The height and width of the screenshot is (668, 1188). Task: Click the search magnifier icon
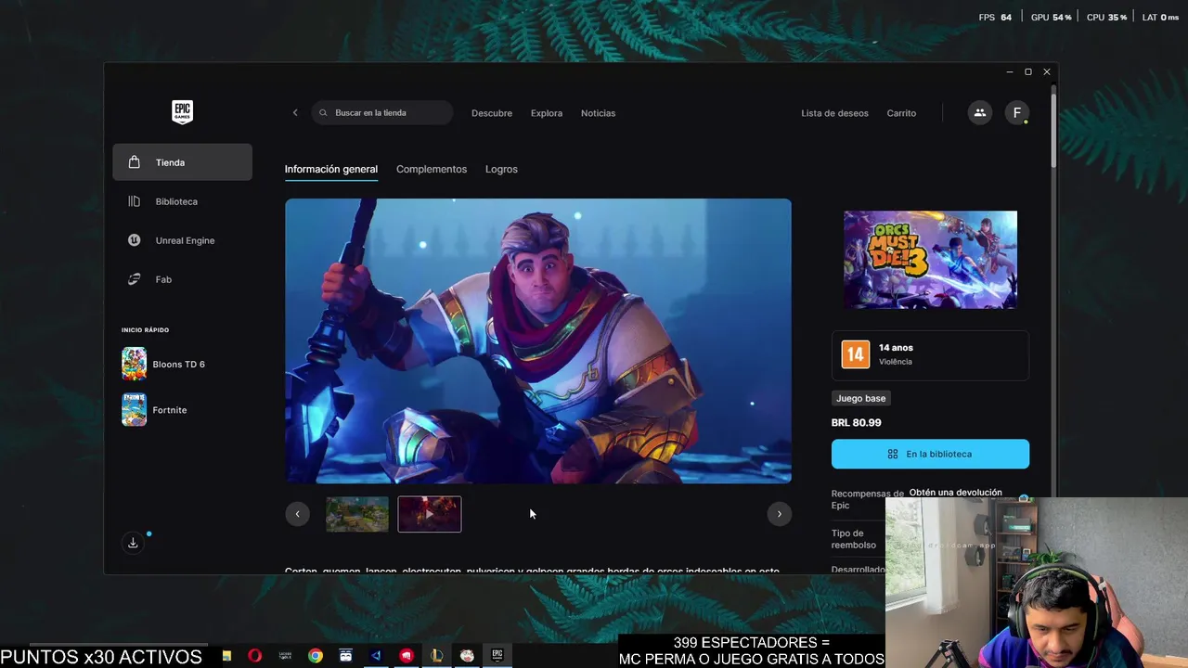[323, 113]
